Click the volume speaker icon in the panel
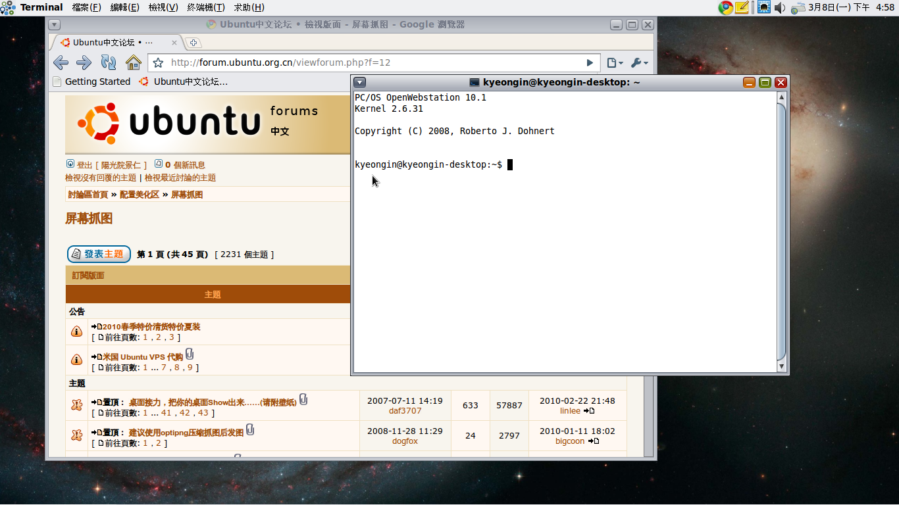This screenshot has height=505, width=899. 780,7
